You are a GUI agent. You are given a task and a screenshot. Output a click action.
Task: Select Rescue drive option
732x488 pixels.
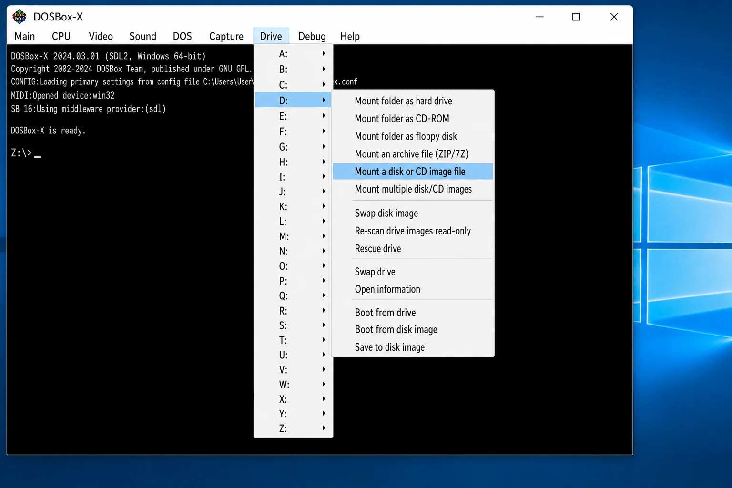[413, 248]
